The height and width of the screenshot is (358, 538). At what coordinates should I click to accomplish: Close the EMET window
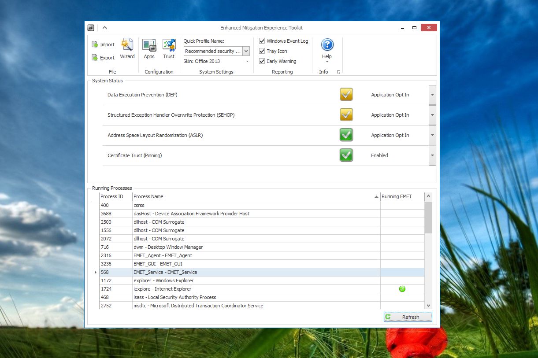pyautogui.click(x=429, y=28)
